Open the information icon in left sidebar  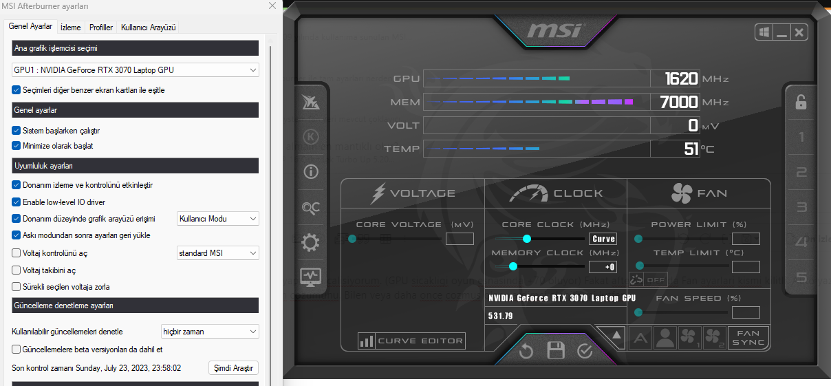(311, 171)
